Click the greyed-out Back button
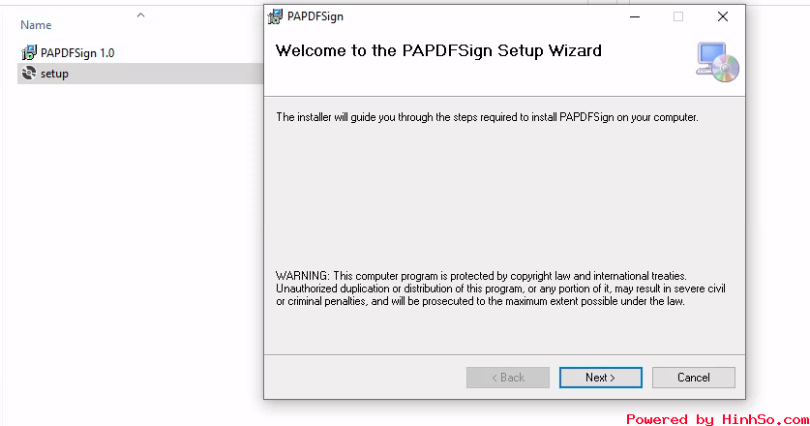Image resolution: width=810 pixels, height=426 pixels. pyautogui.click(x=508, y=378)
